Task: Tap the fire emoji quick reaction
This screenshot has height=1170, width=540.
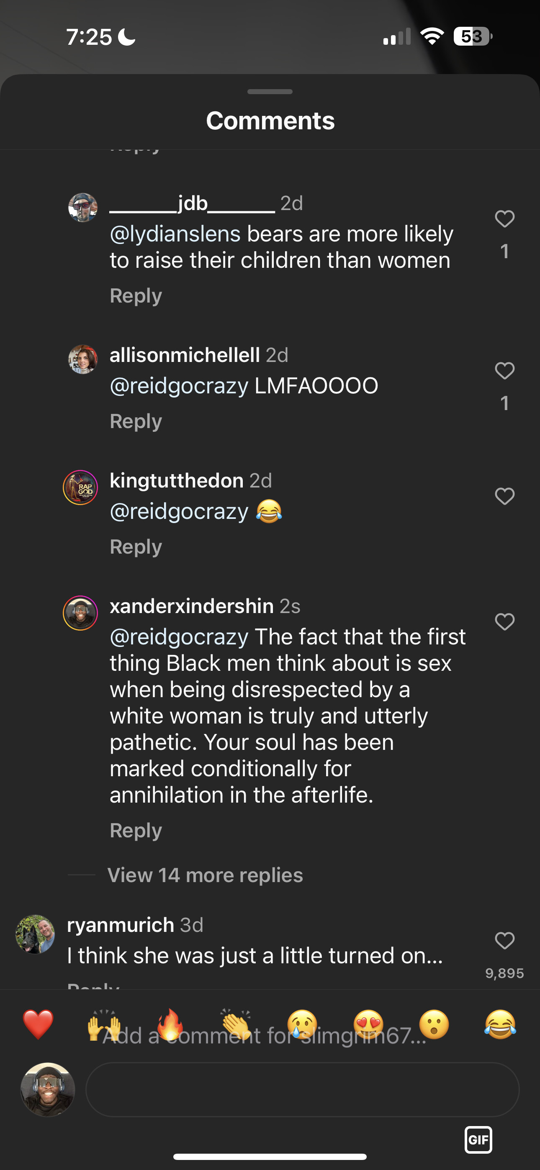Action: (170, 1024)
